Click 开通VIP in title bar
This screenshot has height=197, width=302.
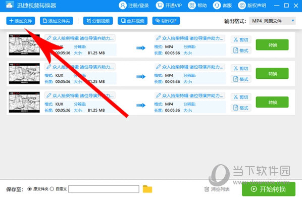169,6
